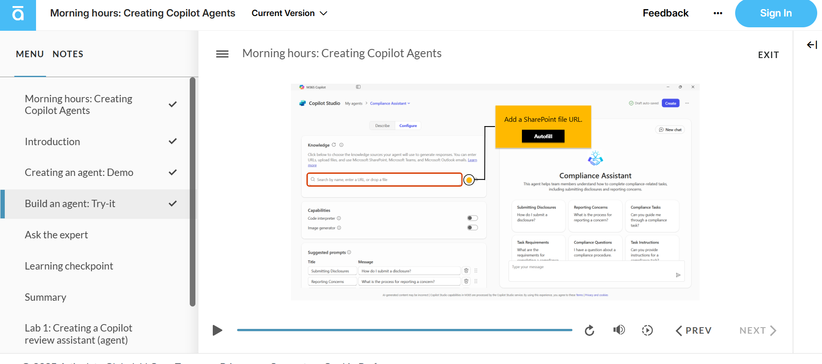This screenshot has height=364, width=822.
Task: Click the Compliance Tasks prompt card
Action: (x=652, y=215)
